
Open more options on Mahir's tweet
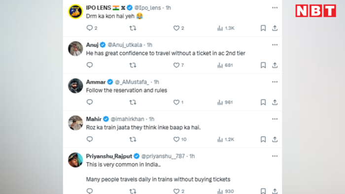click(275, 119)
